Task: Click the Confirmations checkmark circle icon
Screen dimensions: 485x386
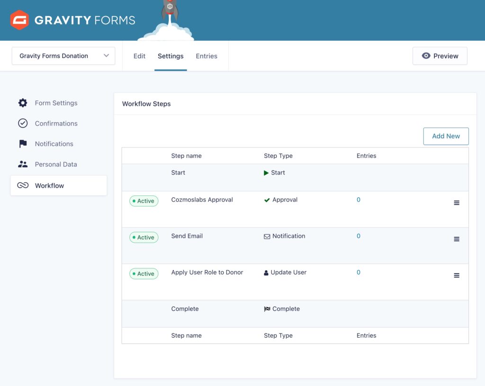Action: 23,123
